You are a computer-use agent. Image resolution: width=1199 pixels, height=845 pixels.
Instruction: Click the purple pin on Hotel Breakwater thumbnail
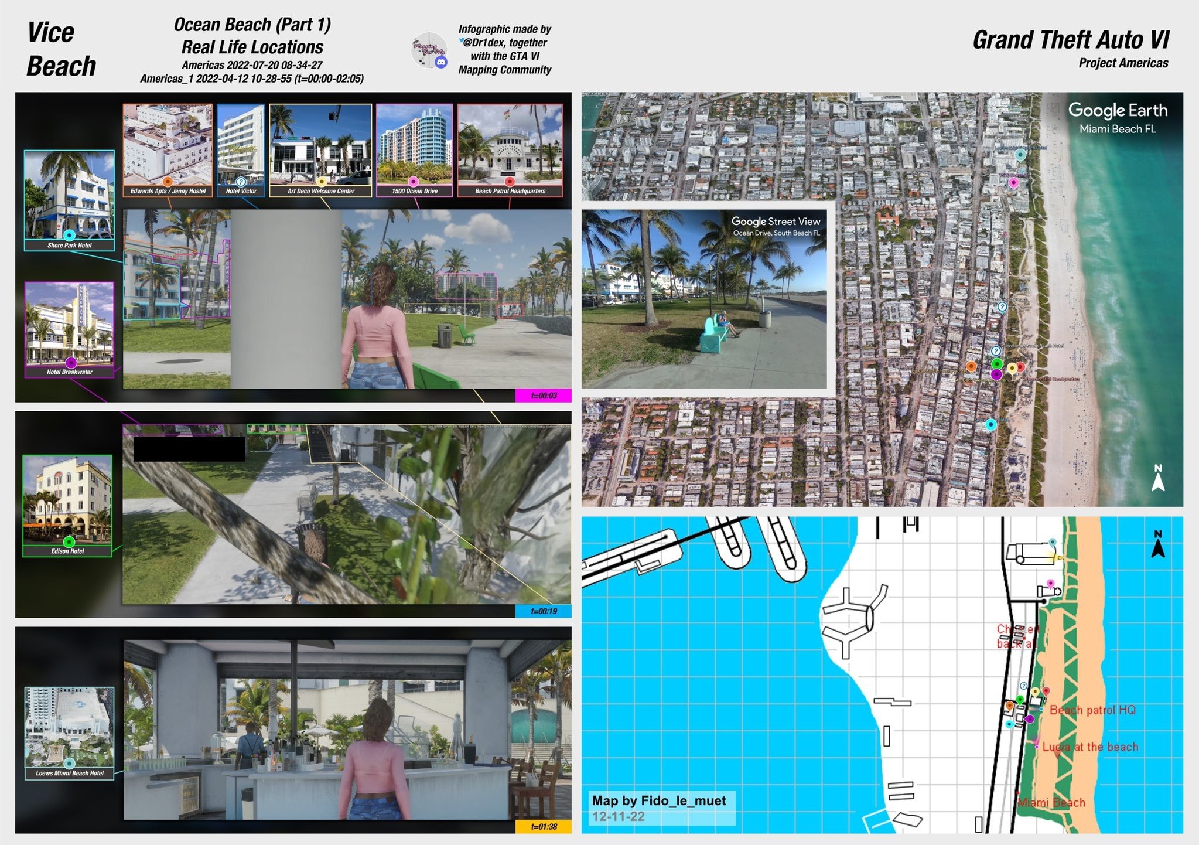click(71, 362)
